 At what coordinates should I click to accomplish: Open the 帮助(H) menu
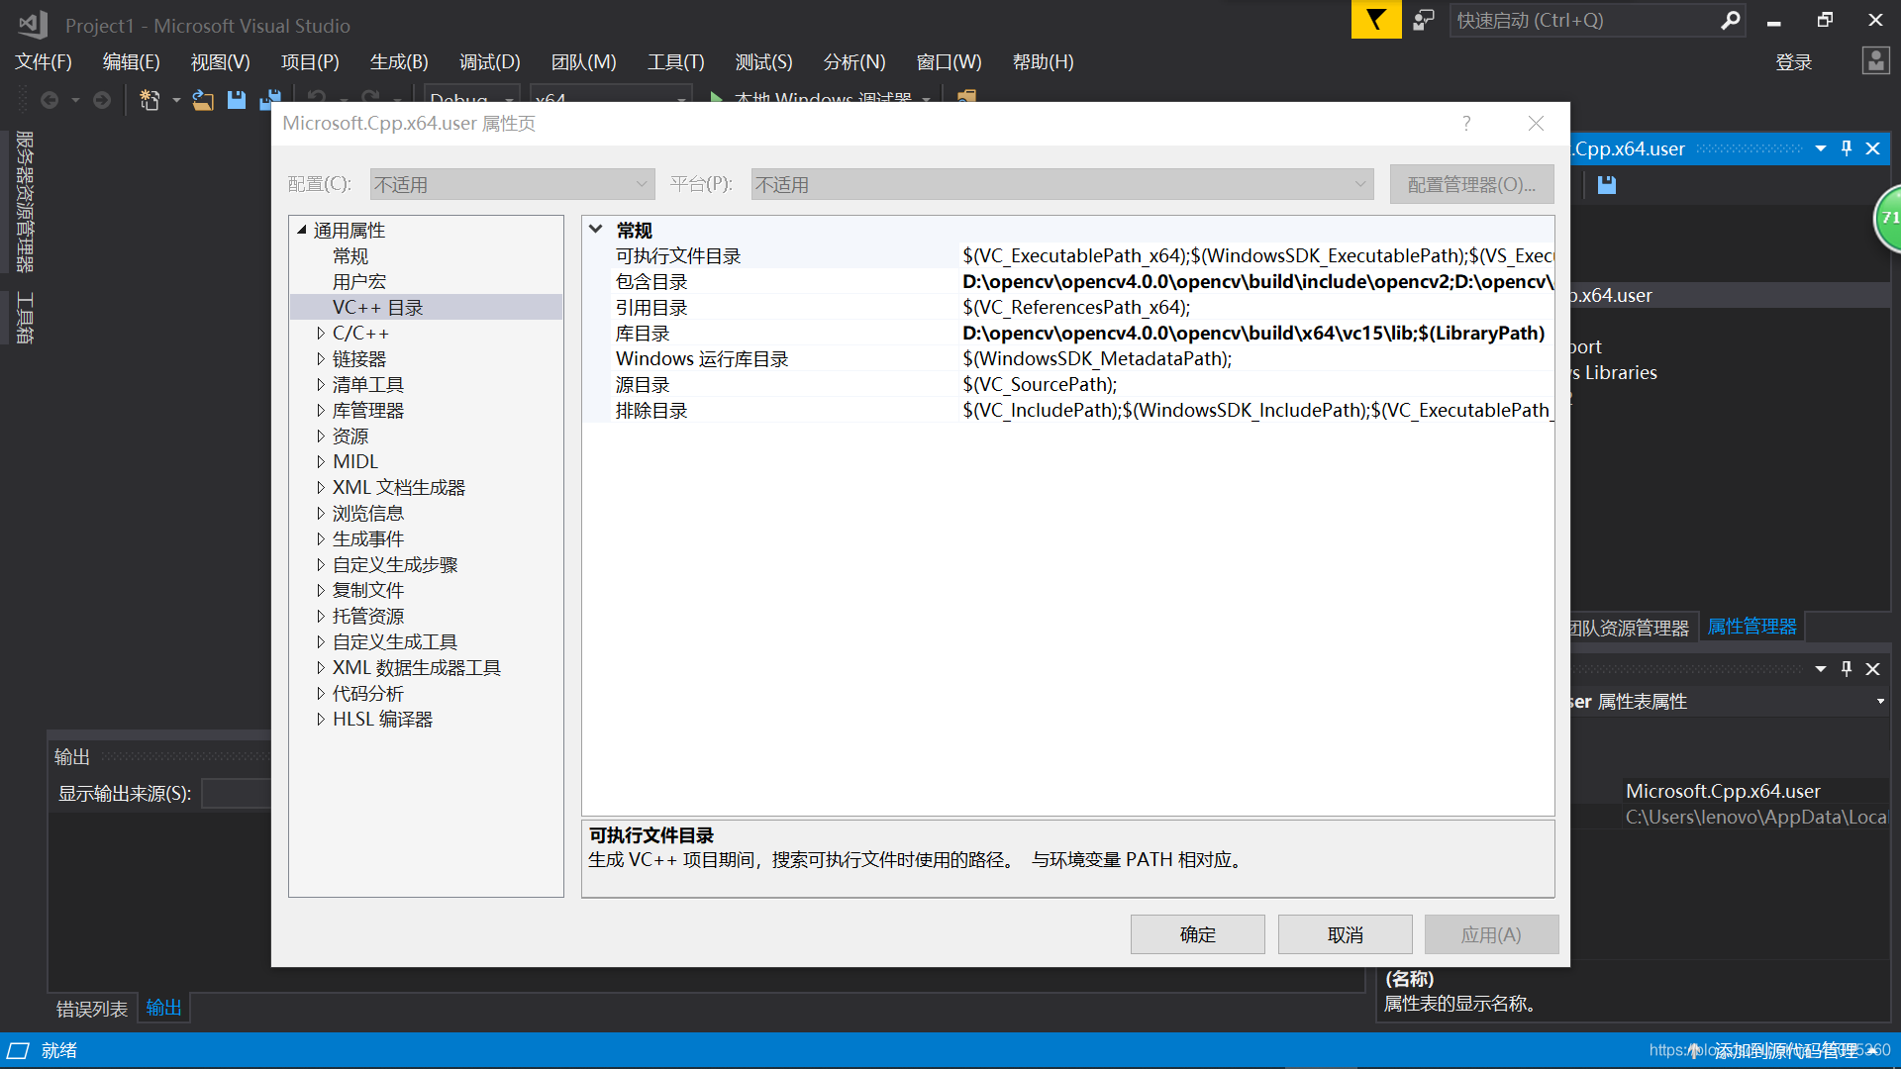tap(1043, 62)
